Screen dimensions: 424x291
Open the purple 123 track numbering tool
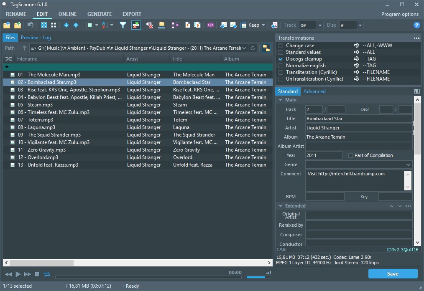pyautogui.click(x=211, y=25)
